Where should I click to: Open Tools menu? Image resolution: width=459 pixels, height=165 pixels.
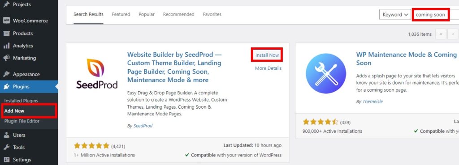point(19,148)
